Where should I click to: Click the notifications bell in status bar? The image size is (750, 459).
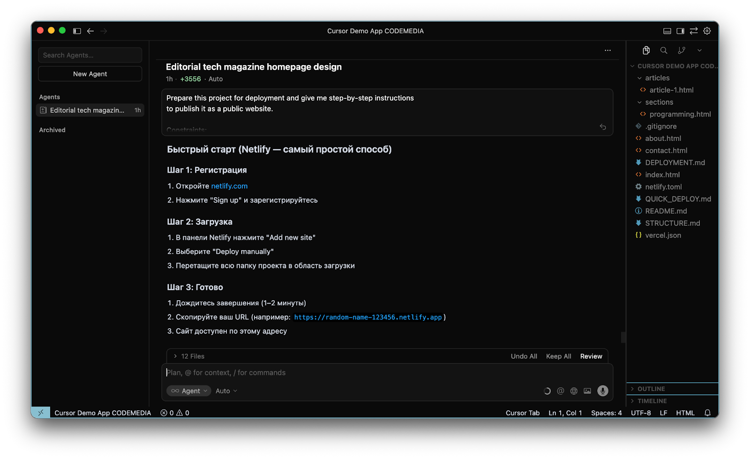coord(708,413)
